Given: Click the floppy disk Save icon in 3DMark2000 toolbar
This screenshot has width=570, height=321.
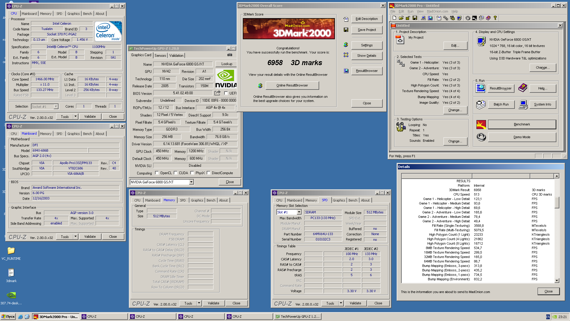Looking at the screenshot, I should coord(415,18).
